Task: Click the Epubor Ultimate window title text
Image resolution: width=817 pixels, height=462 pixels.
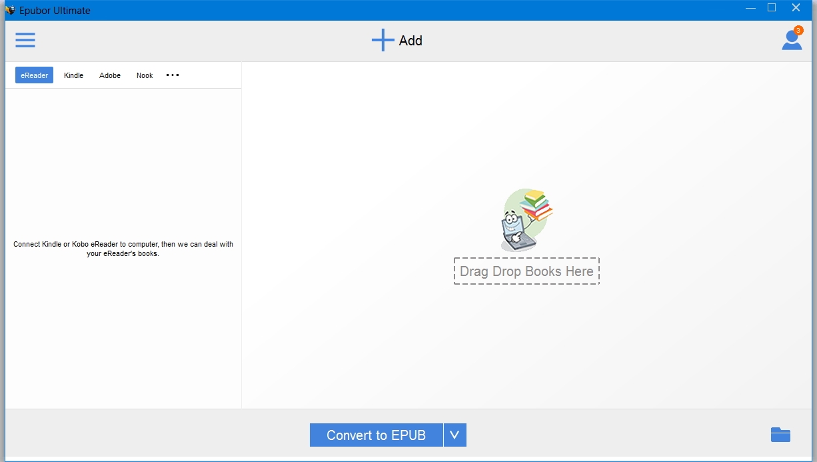Action: click(x=55, y=11)
